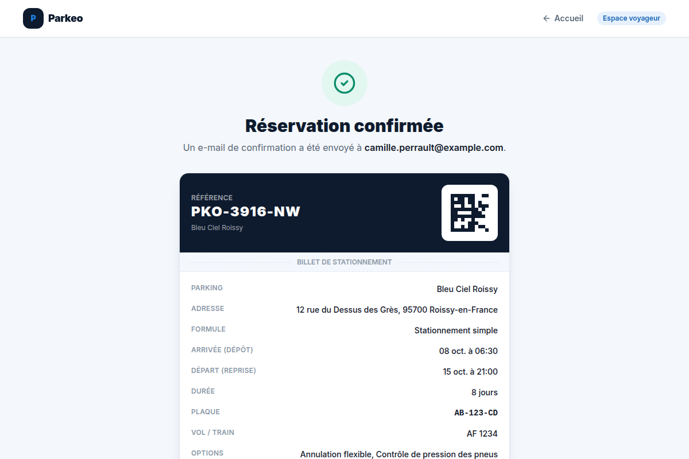
Task: Click departure time 15 oct. à 21:00
Action: (470, 372)
